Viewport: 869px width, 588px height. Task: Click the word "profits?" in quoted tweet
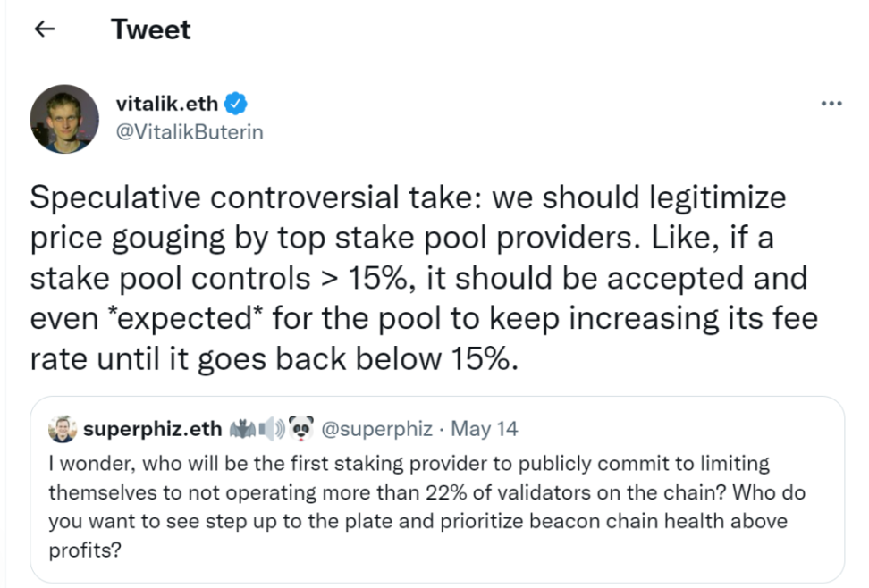tap(84, 550)
